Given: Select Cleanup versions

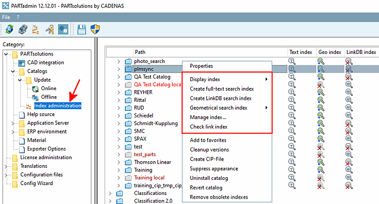Looking at the screenshot, I should point(209,150).
